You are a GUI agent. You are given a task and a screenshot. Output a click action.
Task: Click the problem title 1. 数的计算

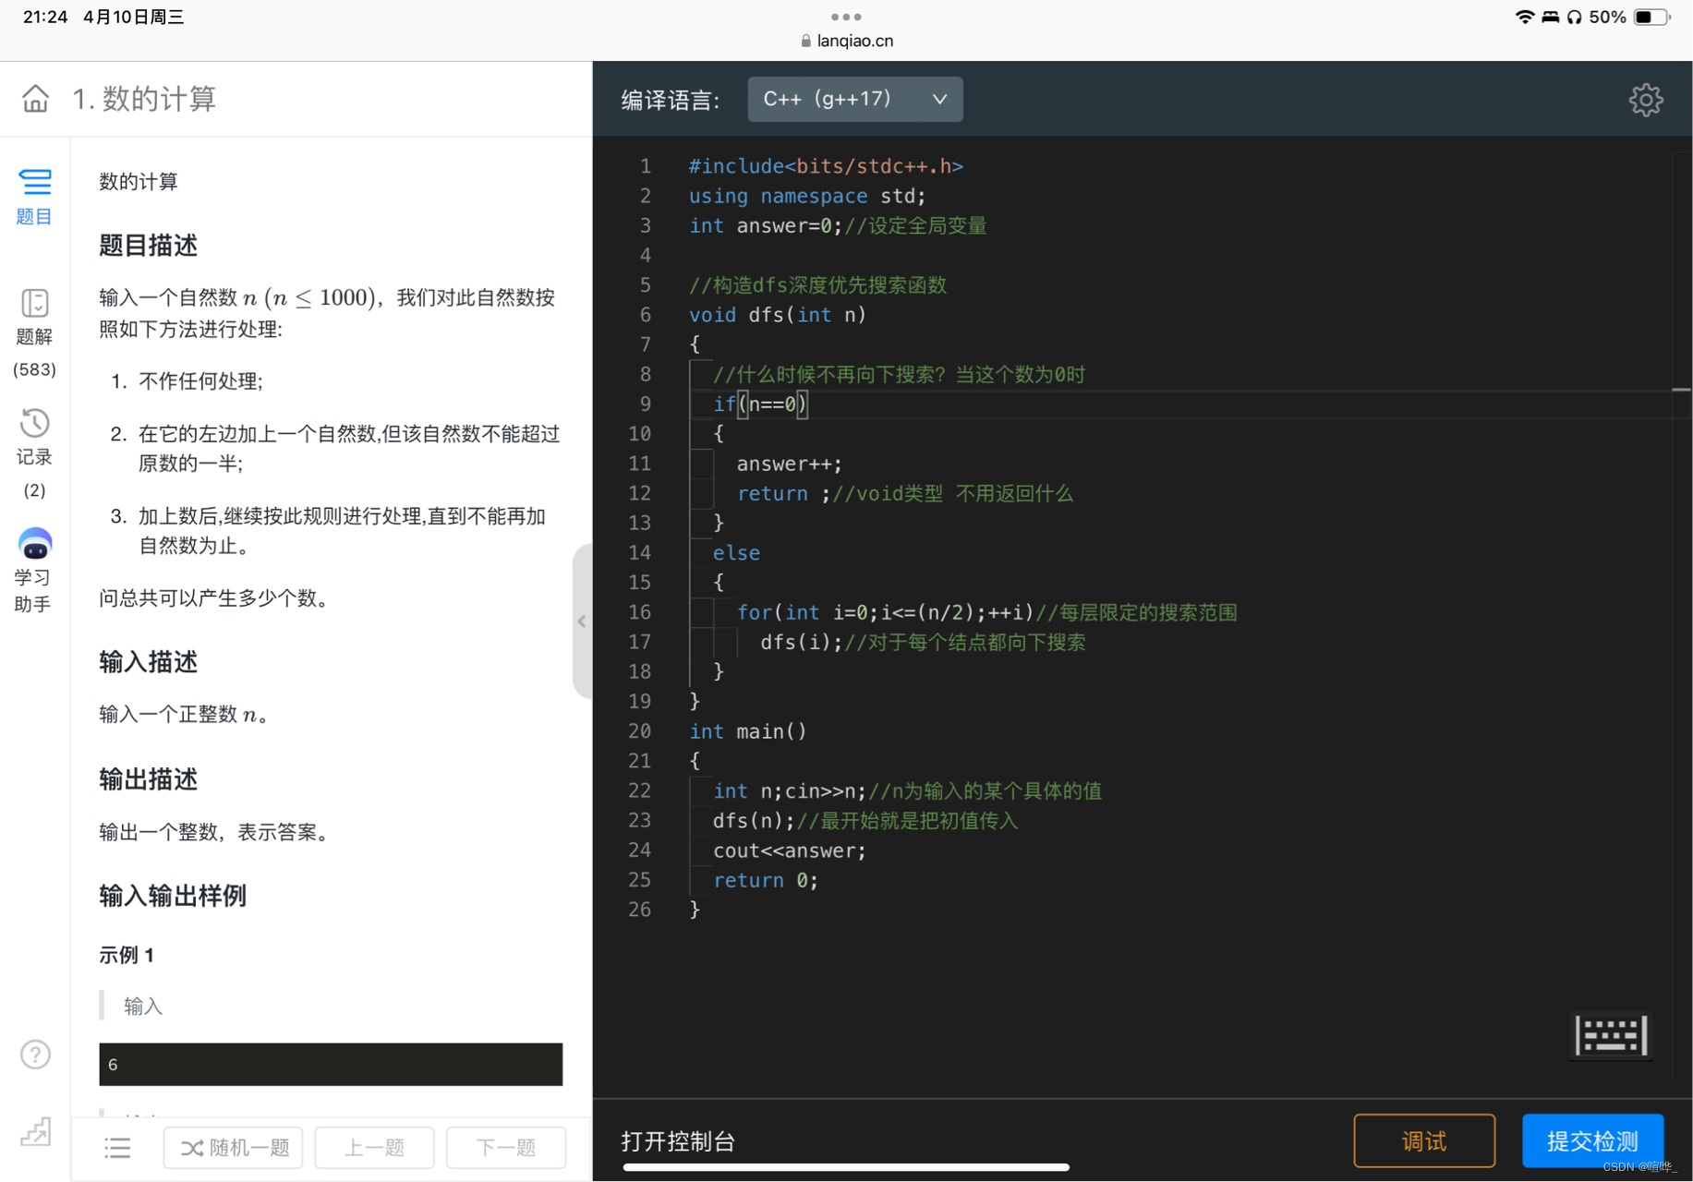pos(144,98)
